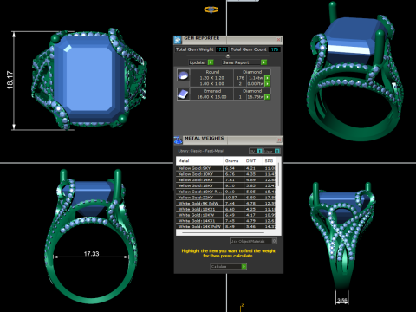Image resolution: width=416 pixels, height=312 pixels.
Task: Click the Metal column header
Action: (x=199, y=160)
